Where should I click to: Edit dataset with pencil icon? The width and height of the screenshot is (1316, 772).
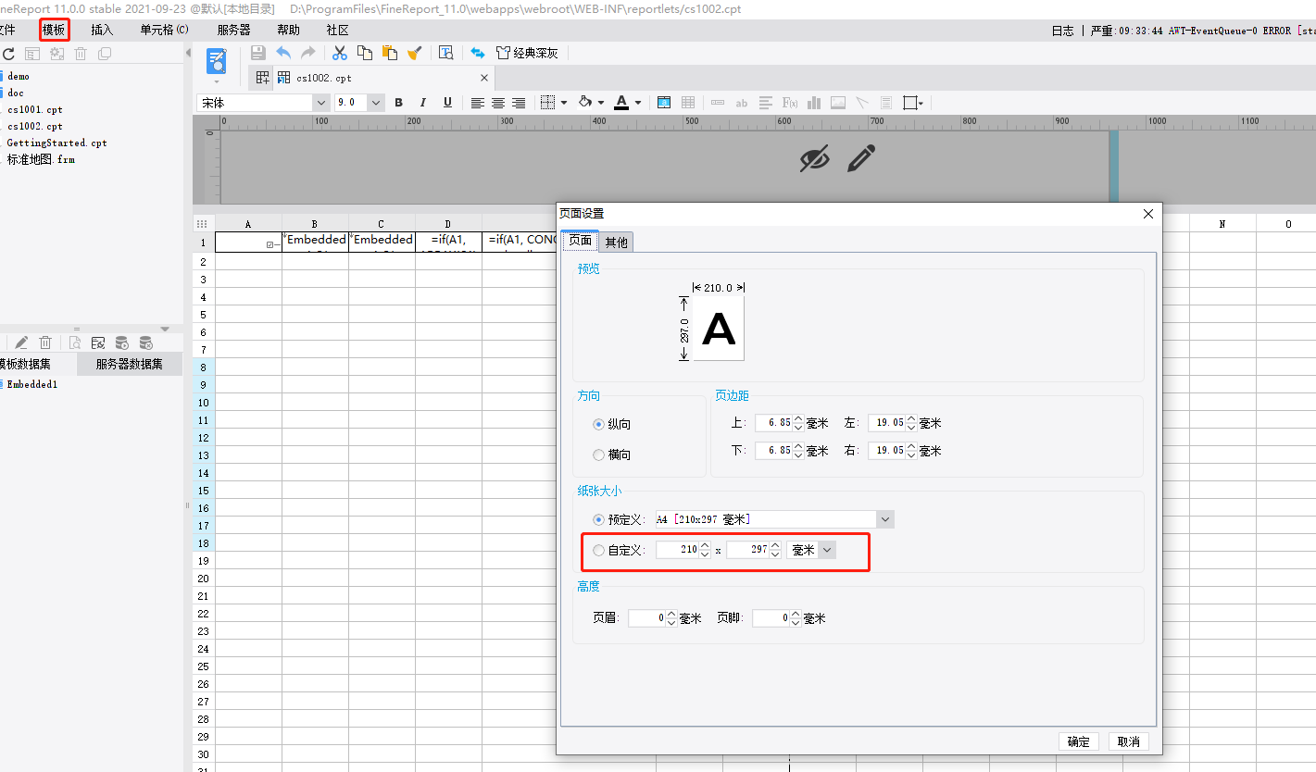[x=21, y=342]
